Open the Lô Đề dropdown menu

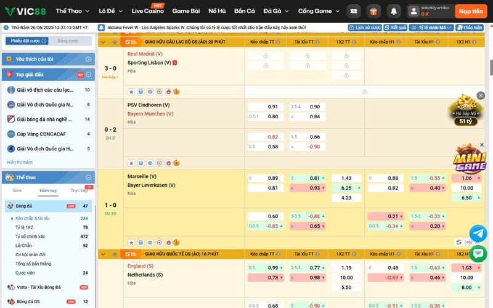click(110, 11)
